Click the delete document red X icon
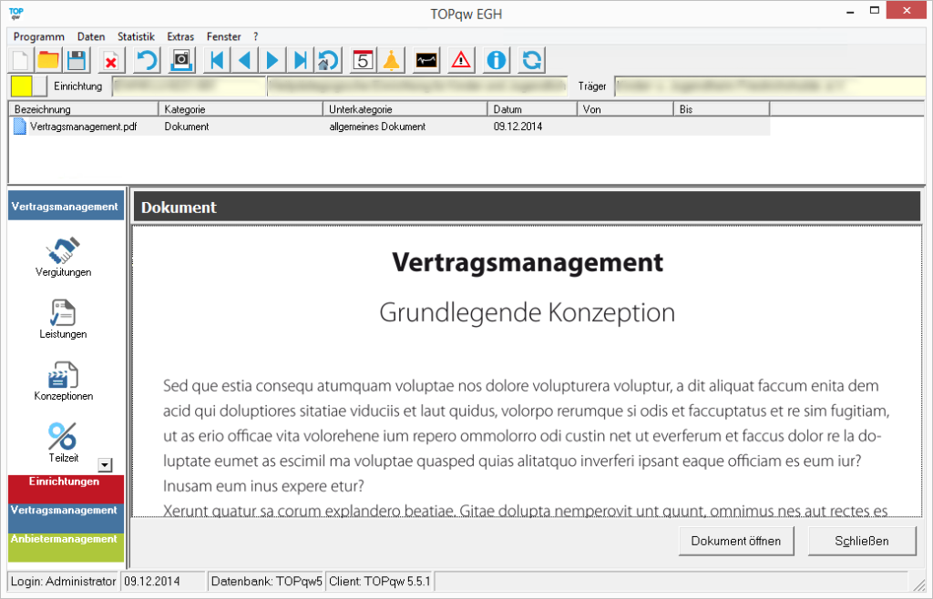933x599 pixels. click(110, 61)
